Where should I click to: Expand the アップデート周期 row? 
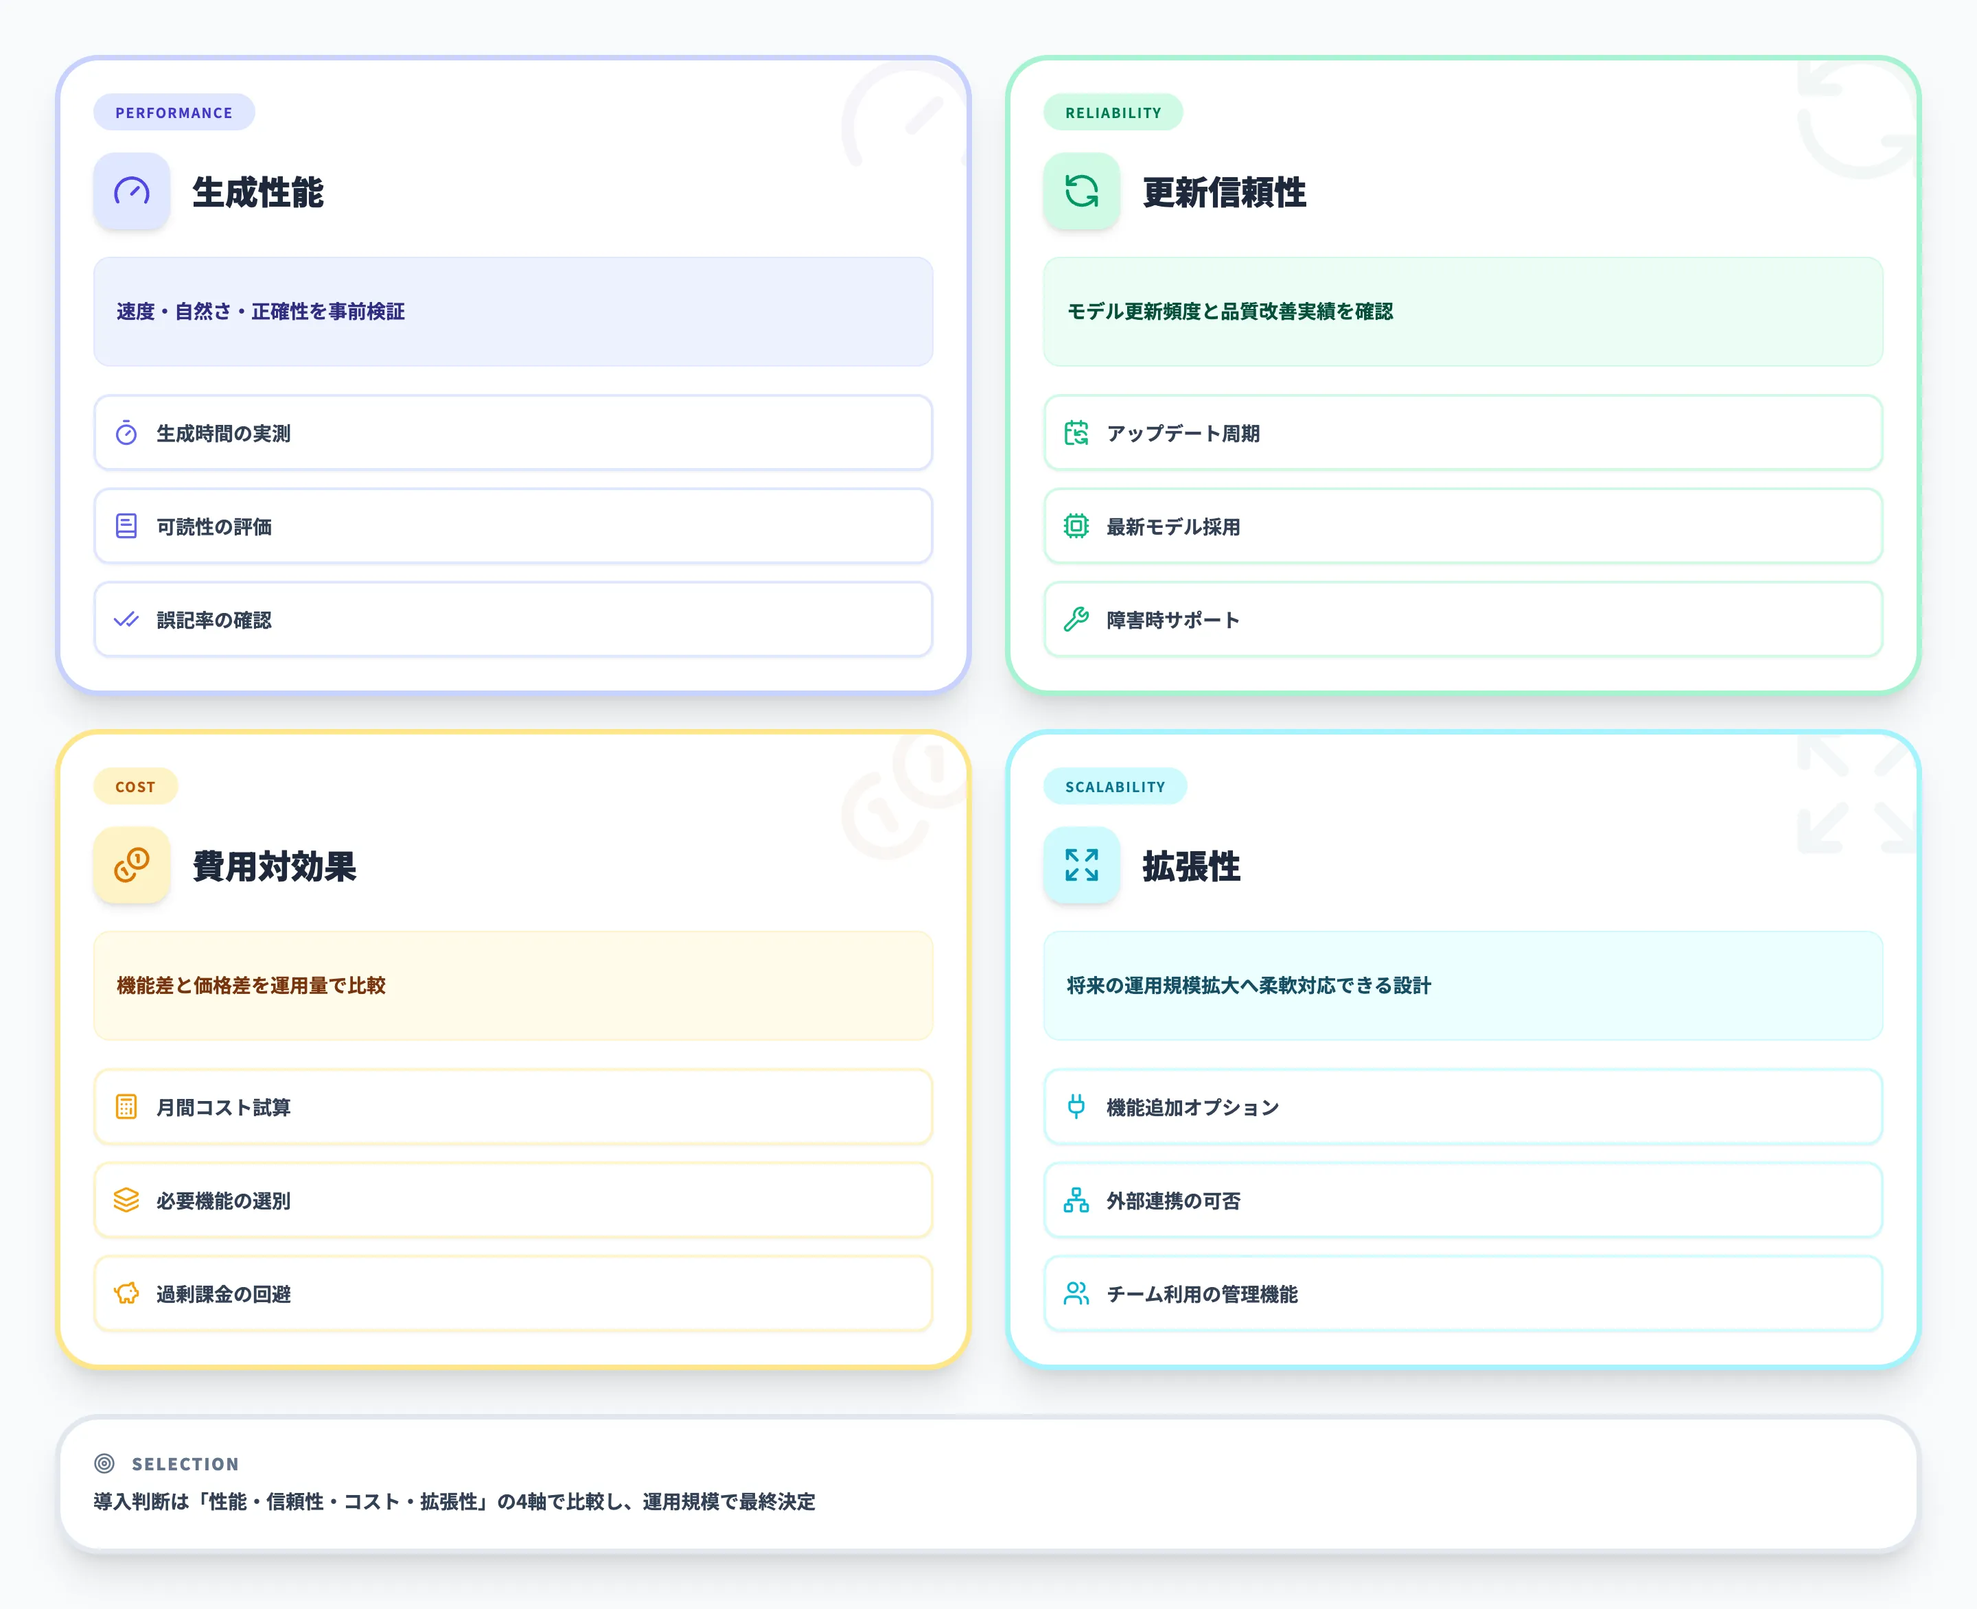pos(1076,433)
